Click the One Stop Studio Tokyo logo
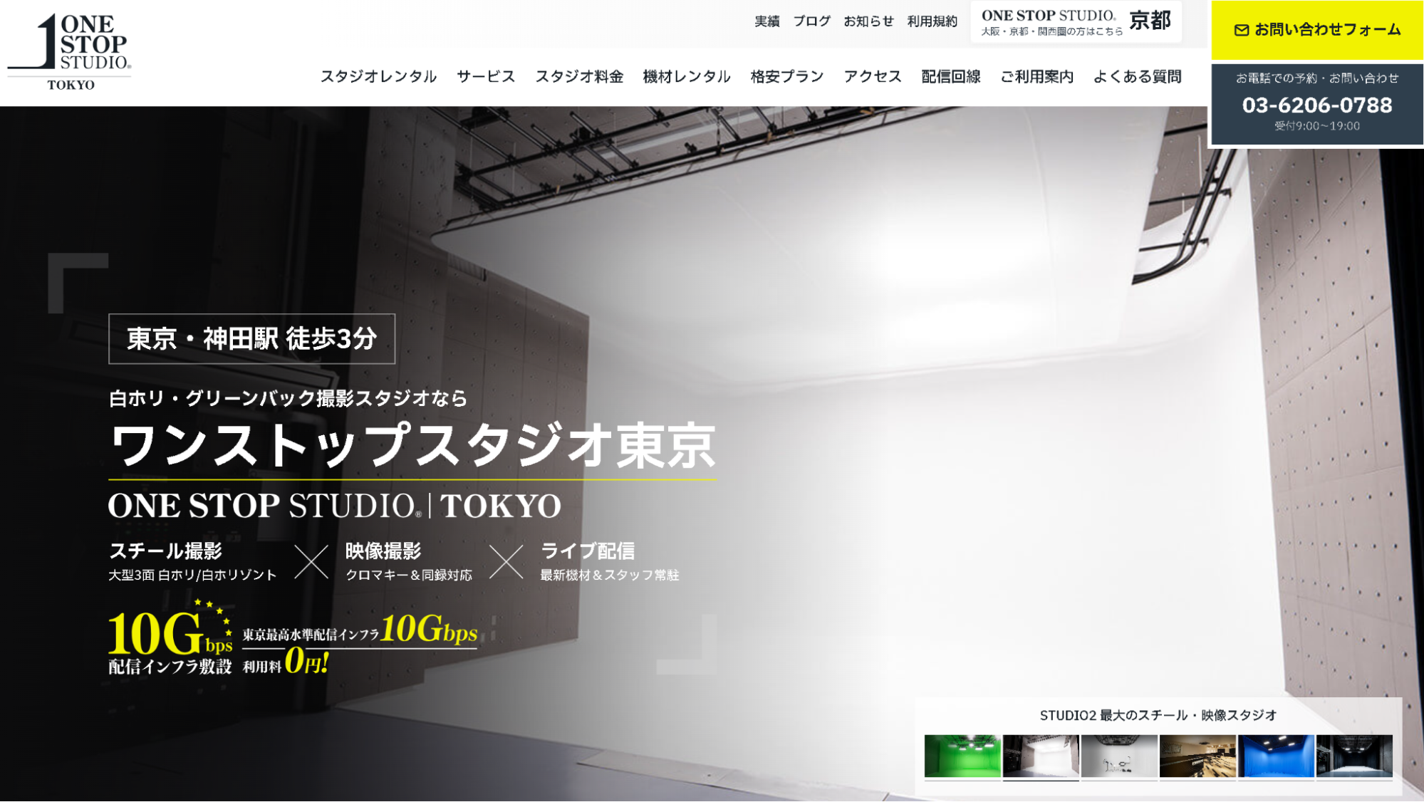This screenshot has width=1424, height=802. tap(70, 53)
